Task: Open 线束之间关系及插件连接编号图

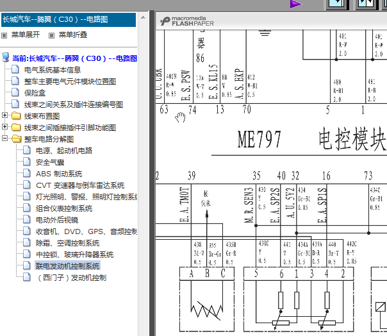Action: click(73, 105)
